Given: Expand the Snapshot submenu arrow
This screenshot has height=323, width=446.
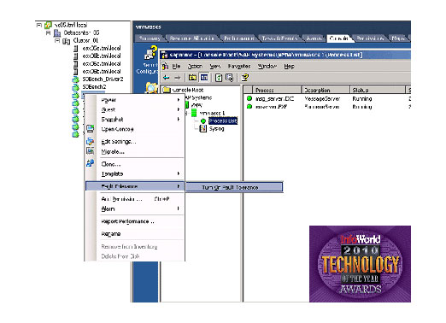Looking at the screenshot, I should 179,119.
